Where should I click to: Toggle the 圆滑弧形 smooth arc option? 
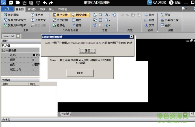click(80, 15)
